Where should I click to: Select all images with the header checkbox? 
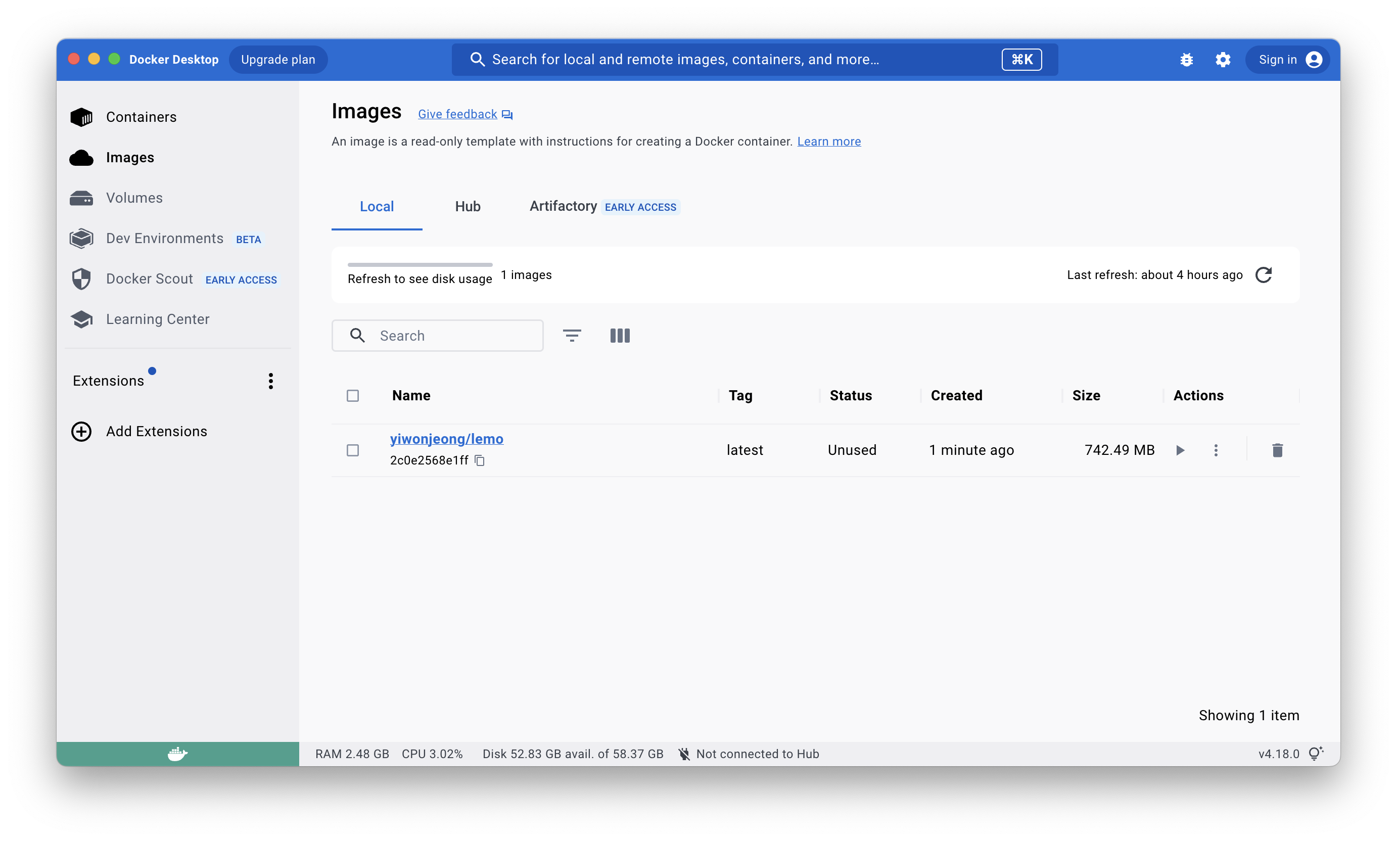pos(352,396)
